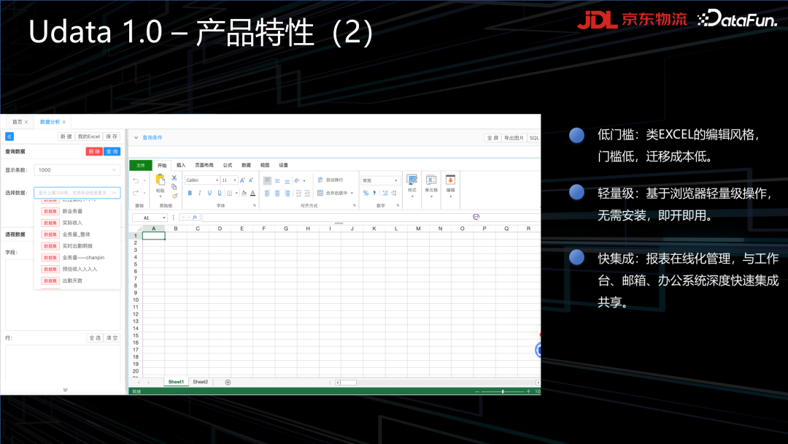The width and height of the screenshot is (788, 444).
Task: Click the blue 查询 button
Action: tap(112, 151)
